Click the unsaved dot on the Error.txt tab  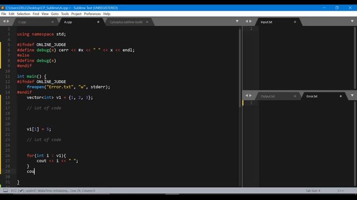coord(341,96)
